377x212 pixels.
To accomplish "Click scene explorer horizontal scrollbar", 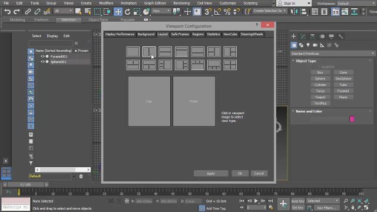I will [x=63, y=170].
